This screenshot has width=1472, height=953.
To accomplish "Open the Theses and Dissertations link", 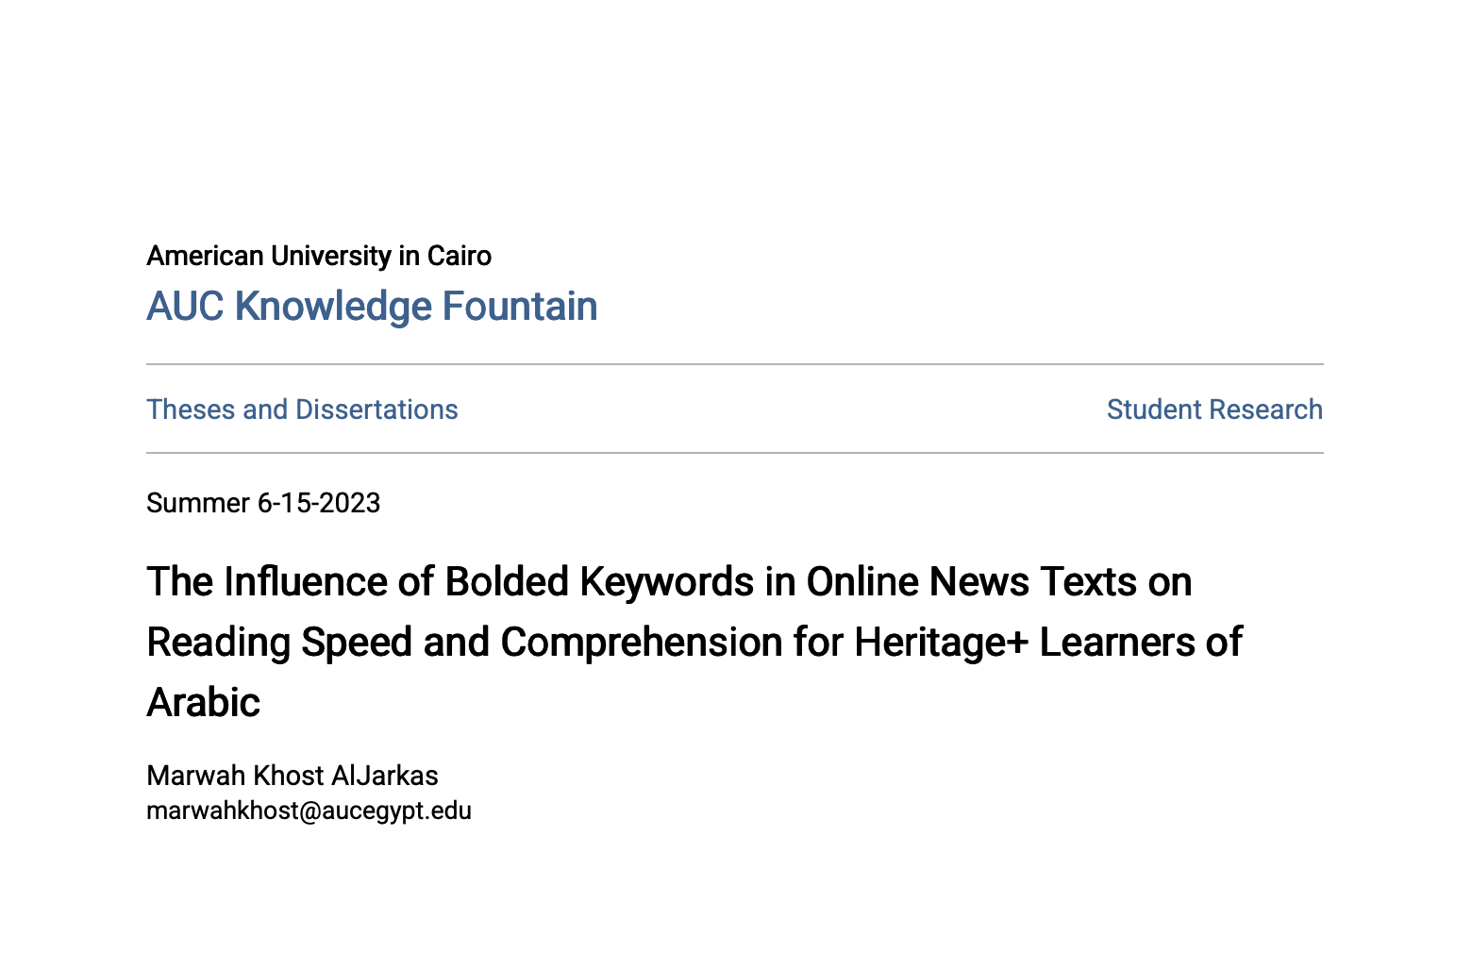I will (x=302, y=410).
